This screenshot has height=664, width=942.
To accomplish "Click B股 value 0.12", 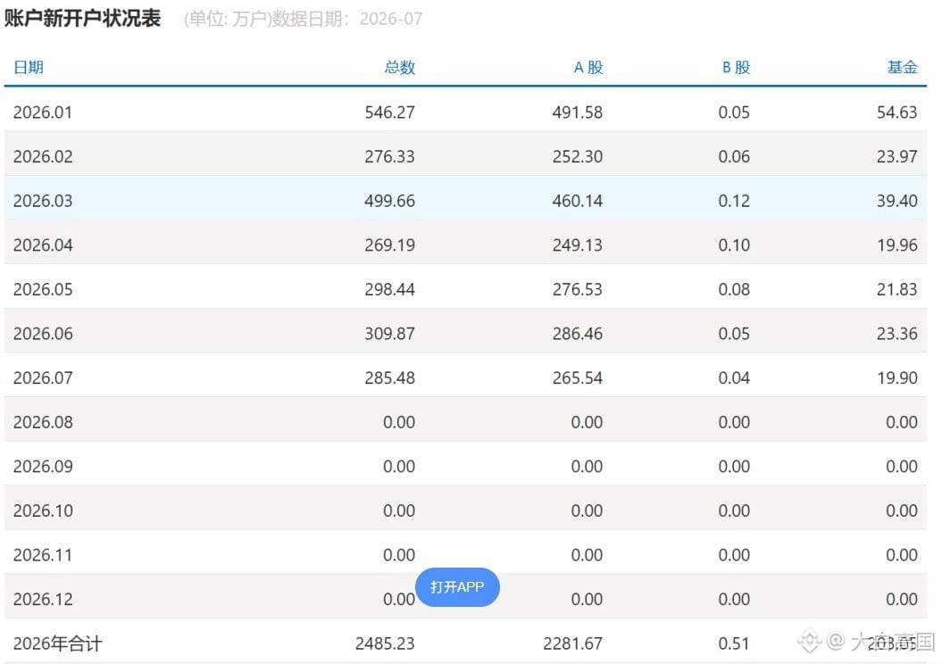I will (734, 201).
